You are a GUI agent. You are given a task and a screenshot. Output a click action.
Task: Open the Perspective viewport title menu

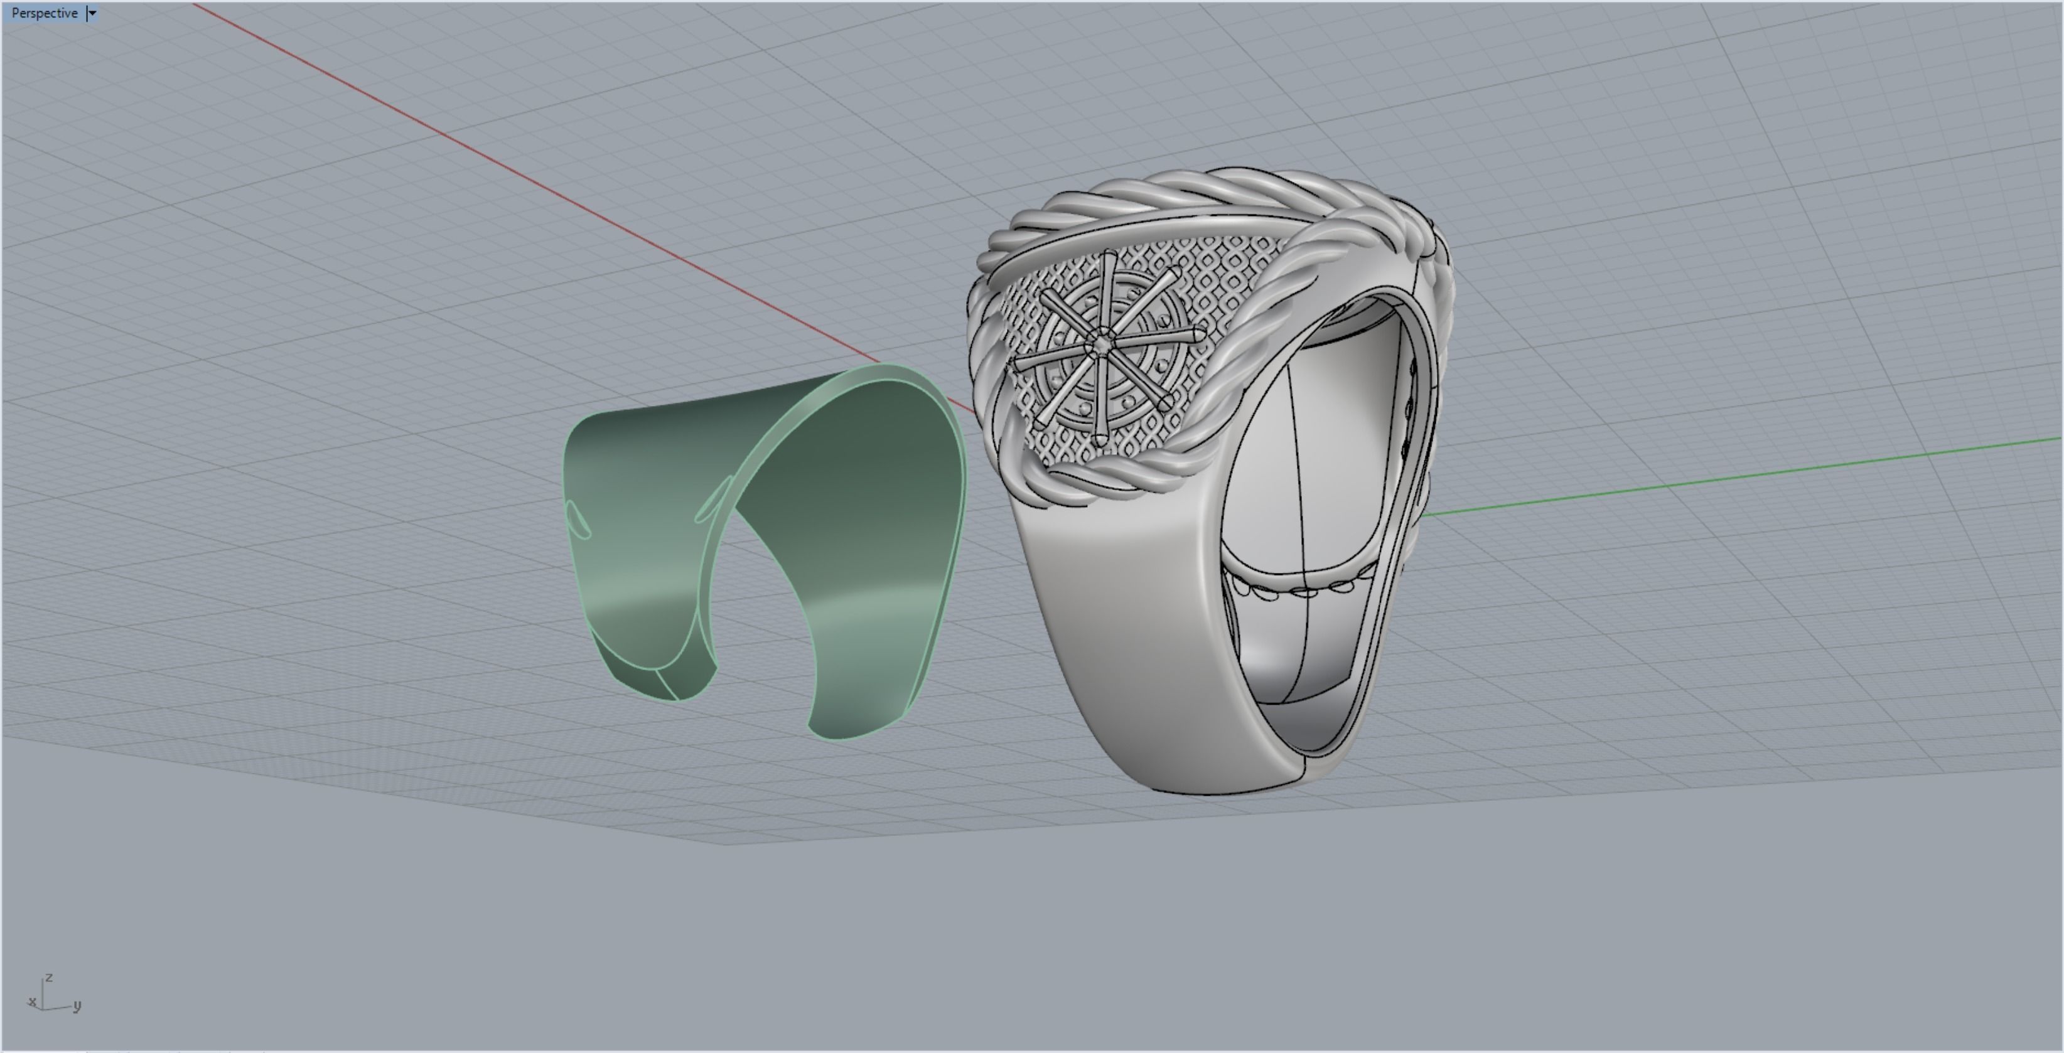click(x=44, y=13)
